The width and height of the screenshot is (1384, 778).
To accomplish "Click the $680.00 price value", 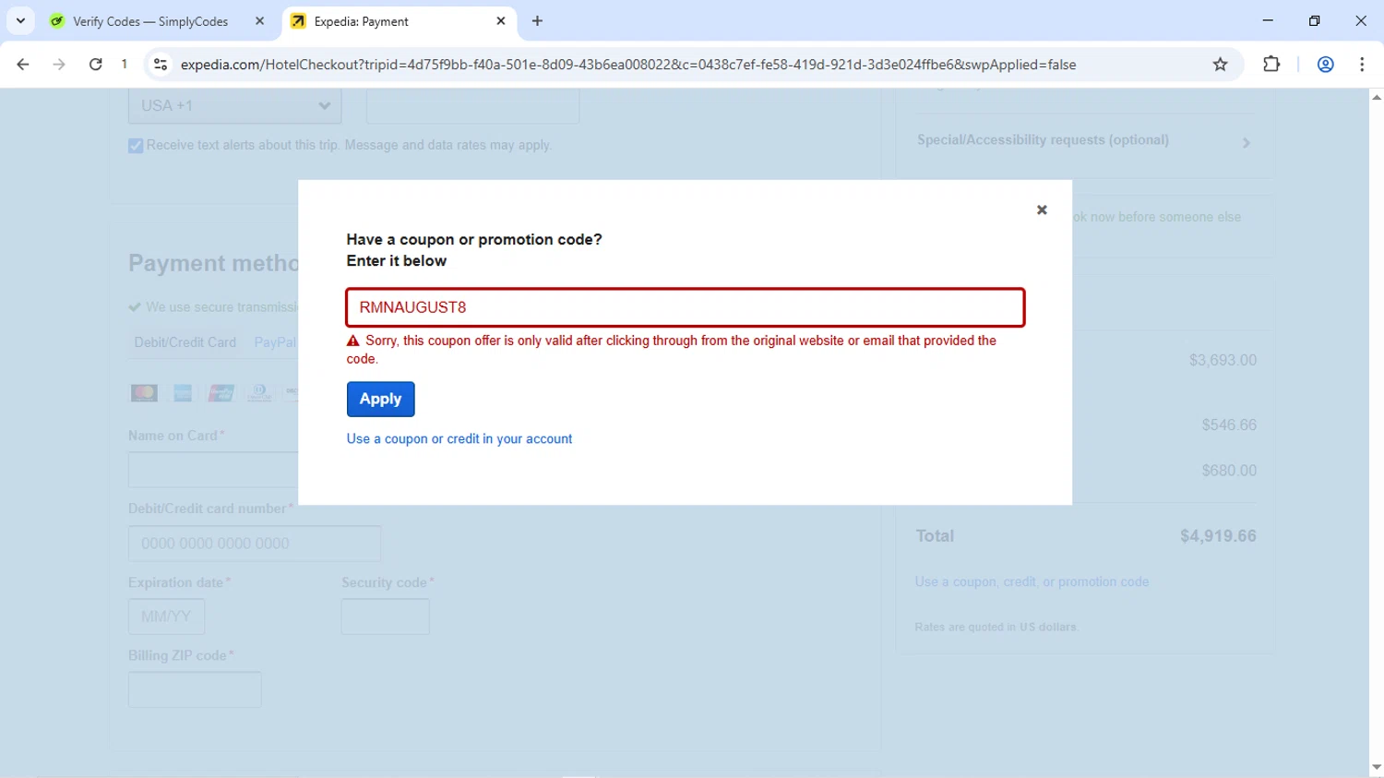I will [1229, 471].
